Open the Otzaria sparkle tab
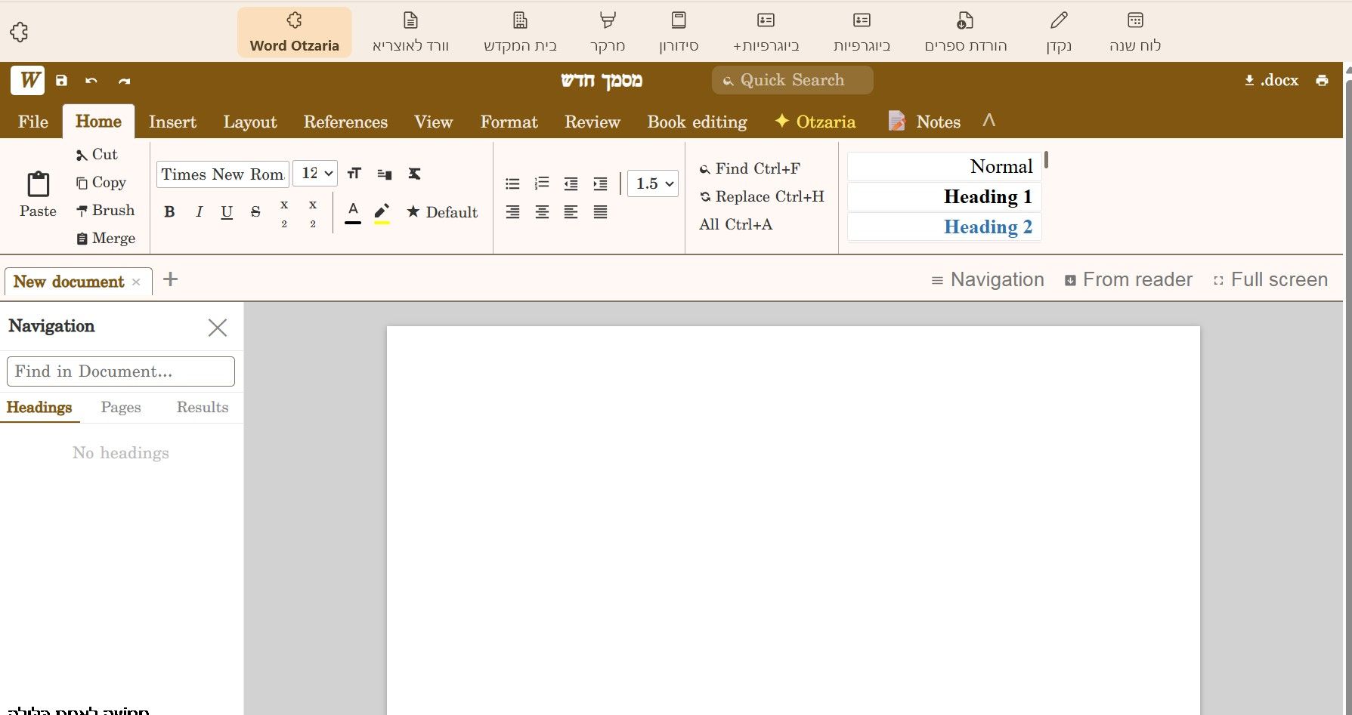This screenshot has height=715, width=1352. [x=815, y=122]
